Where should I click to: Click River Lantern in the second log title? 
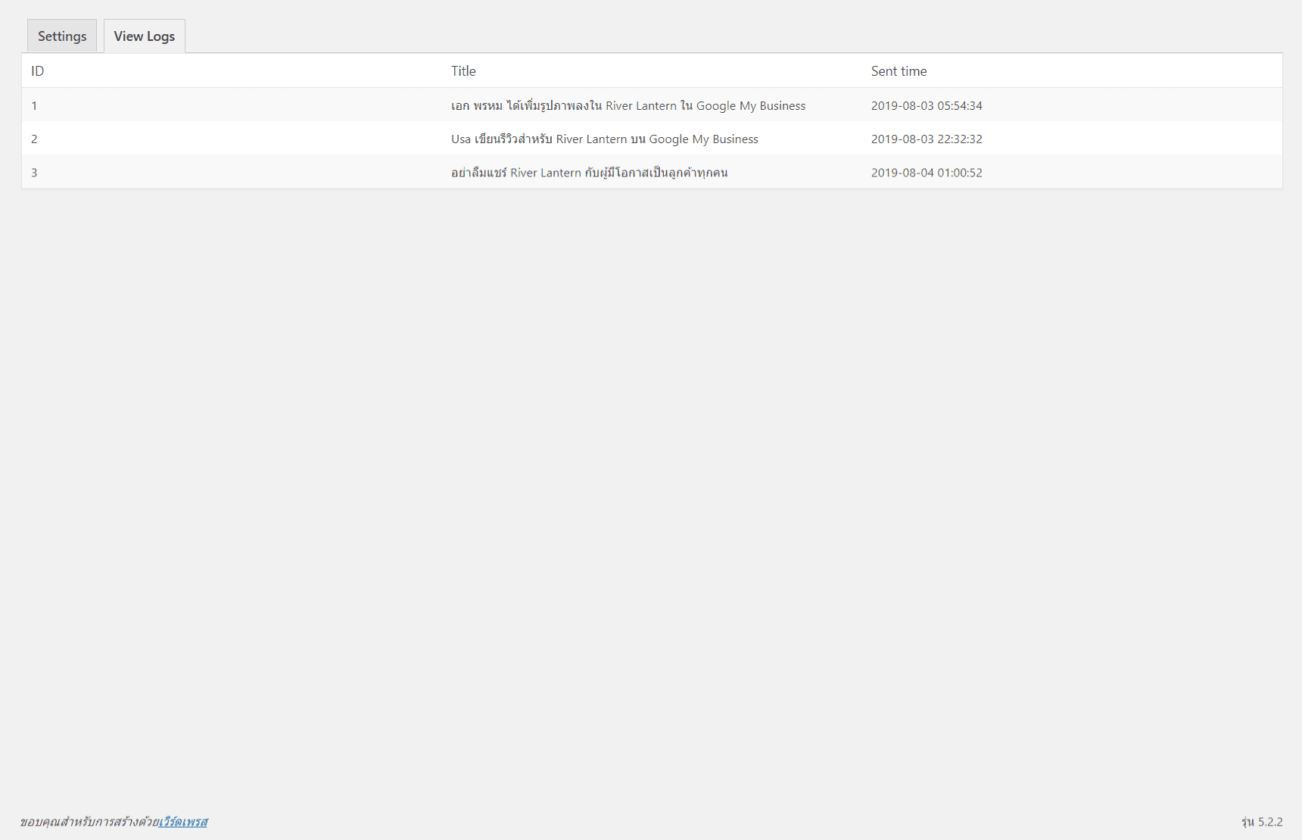point(591,139)
